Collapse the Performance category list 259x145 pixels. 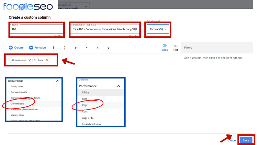tap(118, 86)
